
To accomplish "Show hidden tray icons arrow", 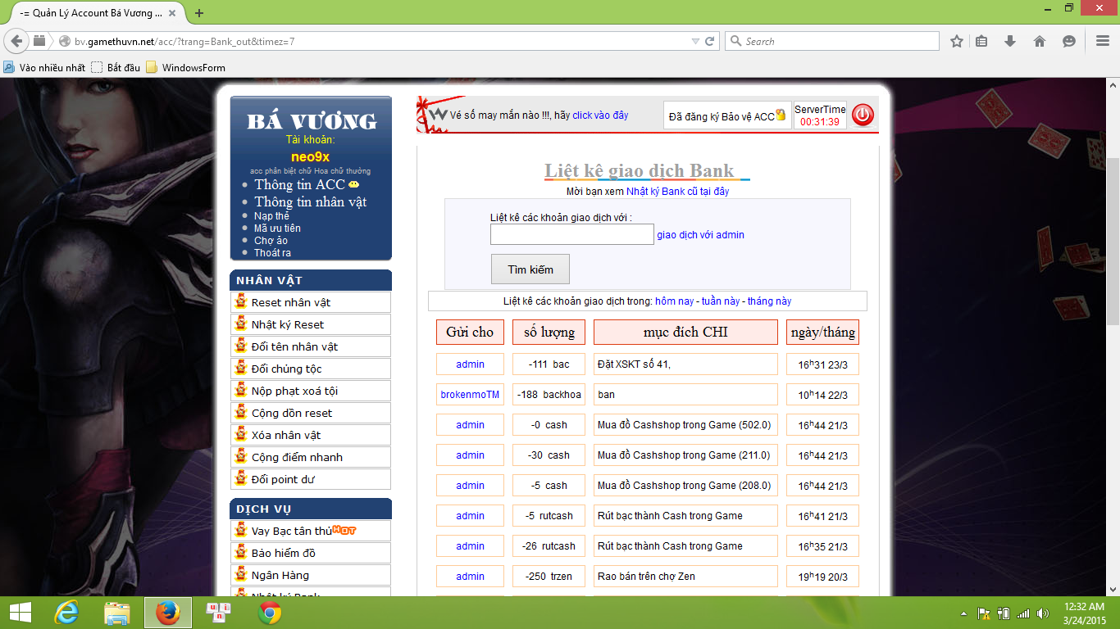I will [964, 613].
